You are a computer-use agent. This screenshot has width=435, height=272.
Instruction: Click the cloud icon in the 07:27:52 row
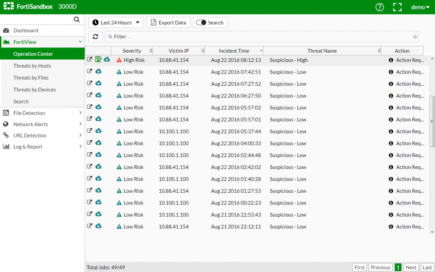pos(98,83)
